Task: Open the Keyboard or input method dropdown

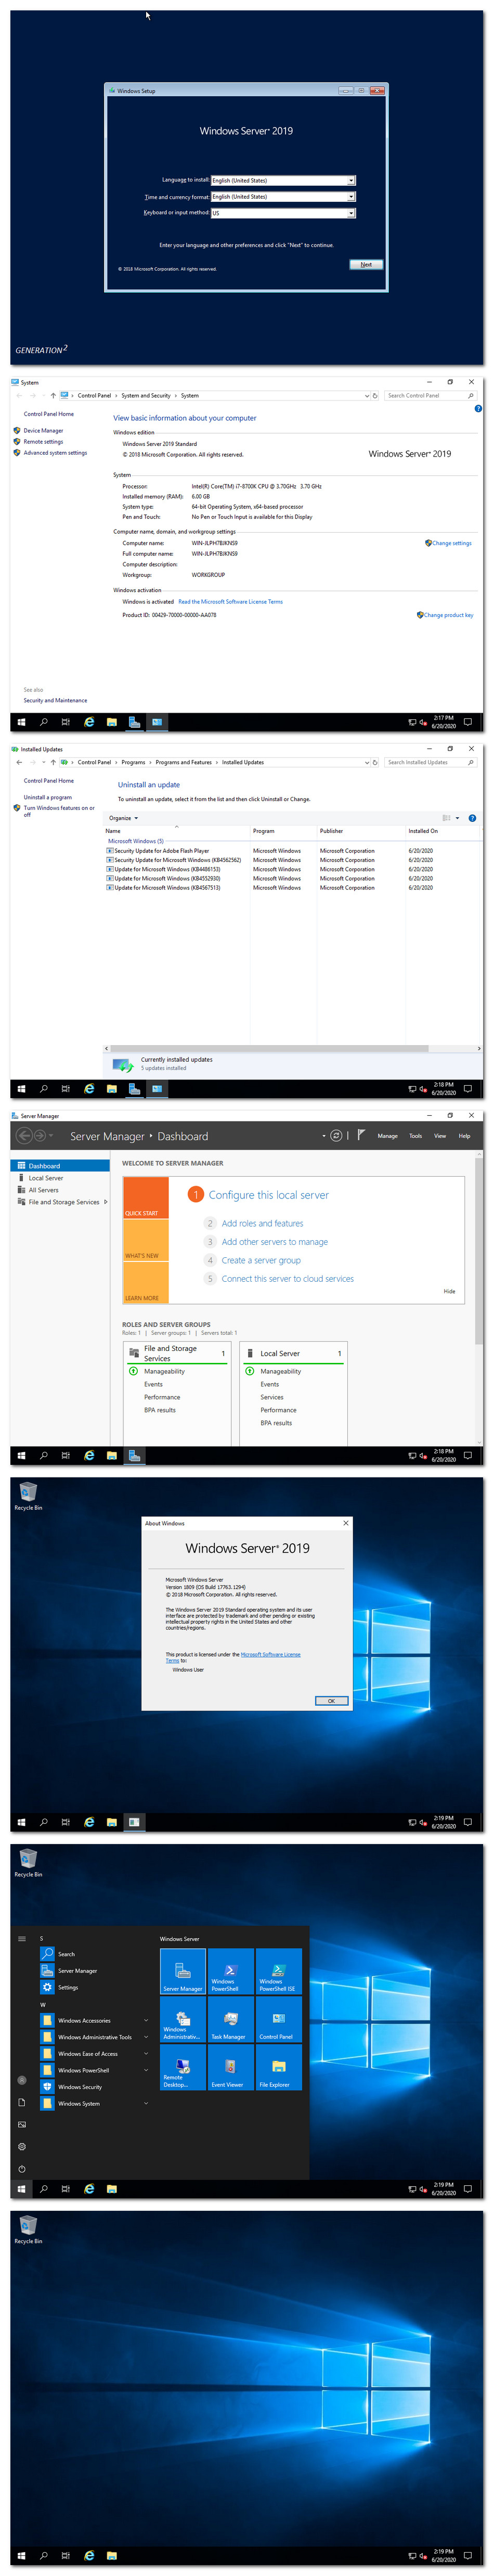Action: tap(283, 213)
